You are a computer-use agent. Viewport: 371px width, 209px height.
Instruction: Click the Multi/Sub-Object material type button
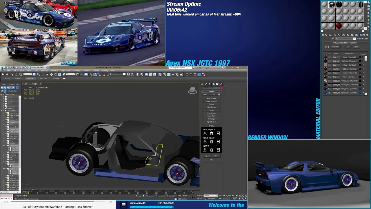coord(363,39)
